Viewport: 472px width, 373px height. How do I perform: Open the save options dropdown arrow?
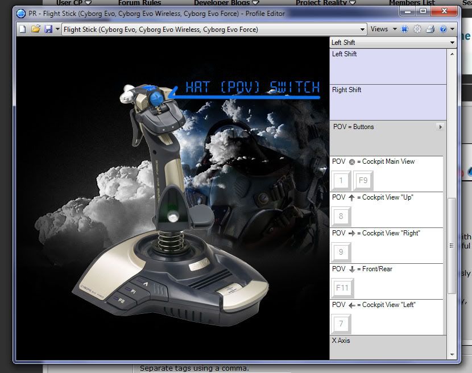[x=57, y=29]
